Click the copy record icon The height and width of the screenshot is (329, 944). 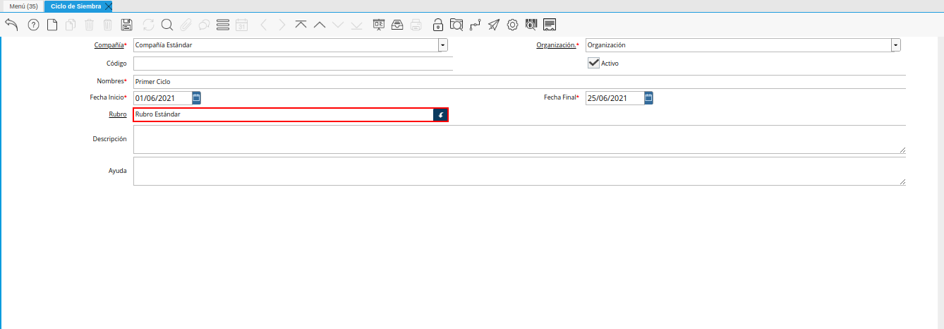tap(71, 25)
